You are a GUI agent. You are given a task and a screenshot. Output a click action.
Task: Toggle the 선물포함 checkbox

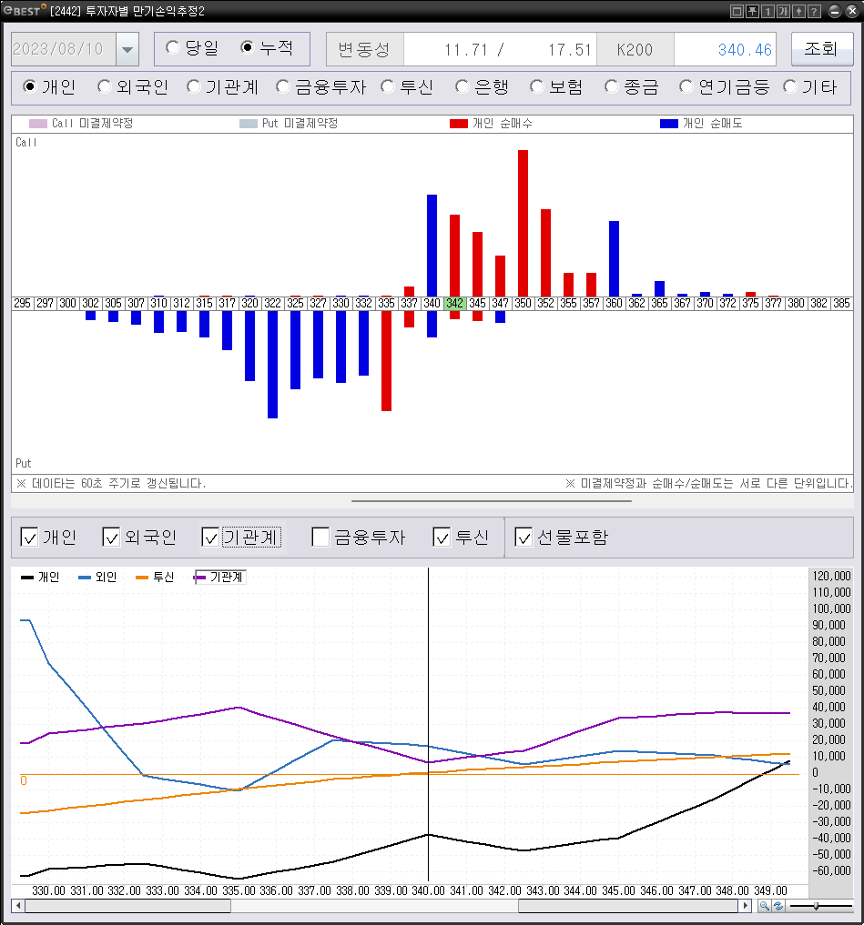point(523,537)
